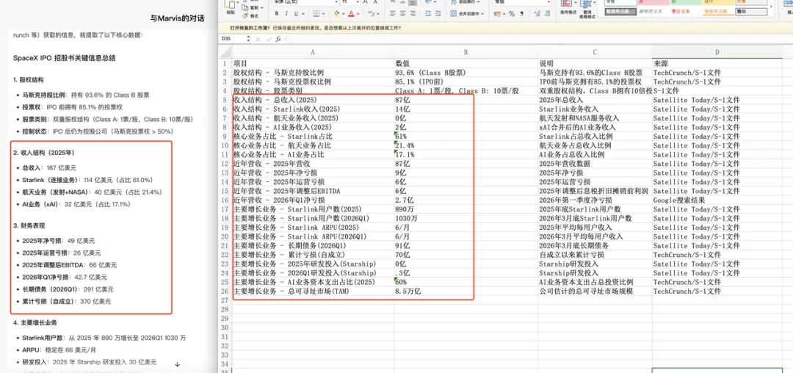The height and width of the screenshot is (373, 793).
Task: Select the 检查单元格 cell style
Action: click(x=620, y=12)
